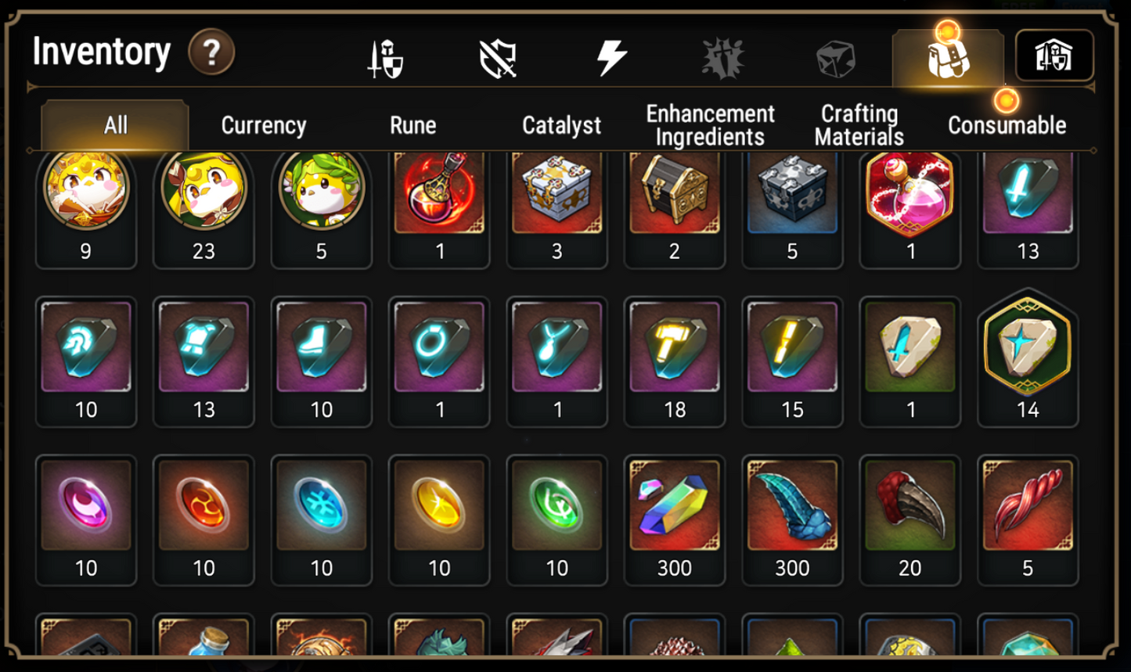Choose the green gem with 10
This screenshot has width=1131, height=672.
pyautogui.click(x=556, y=520)
